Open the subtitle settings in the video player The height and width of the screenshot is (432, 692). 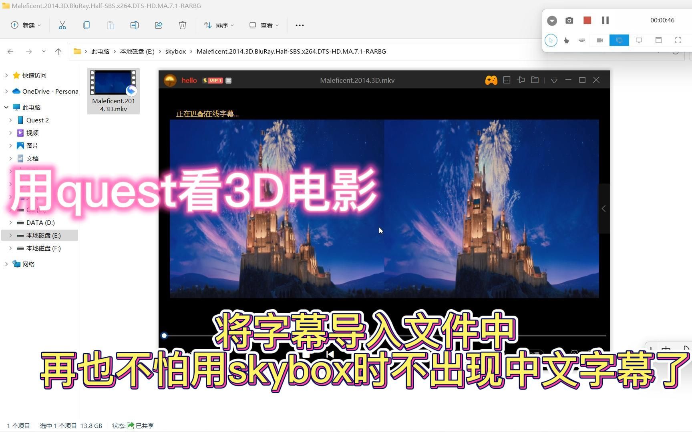point(506,80)
